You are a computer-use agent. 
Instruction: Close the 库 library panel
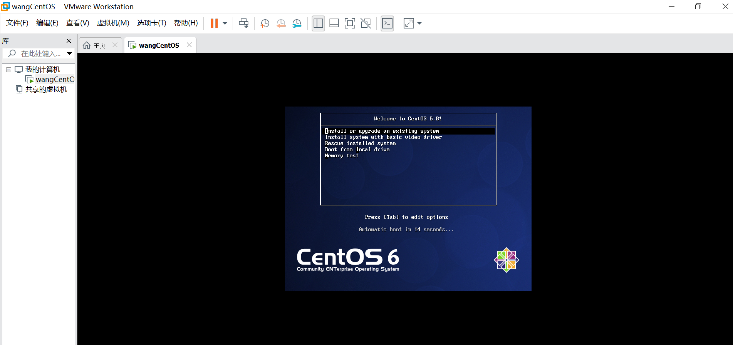pos(69,41)
